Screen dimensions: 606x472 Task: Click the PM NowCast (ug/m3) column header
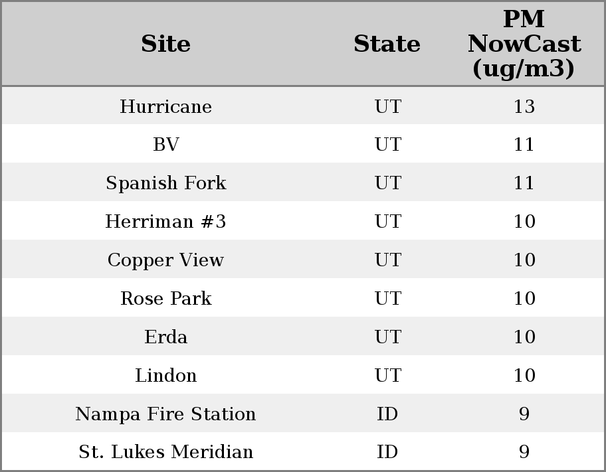[x=524, y=44]
